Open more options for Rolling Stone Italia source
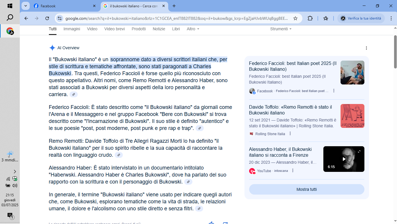Viewport: 397px width, 224px height. pos(290,134)
